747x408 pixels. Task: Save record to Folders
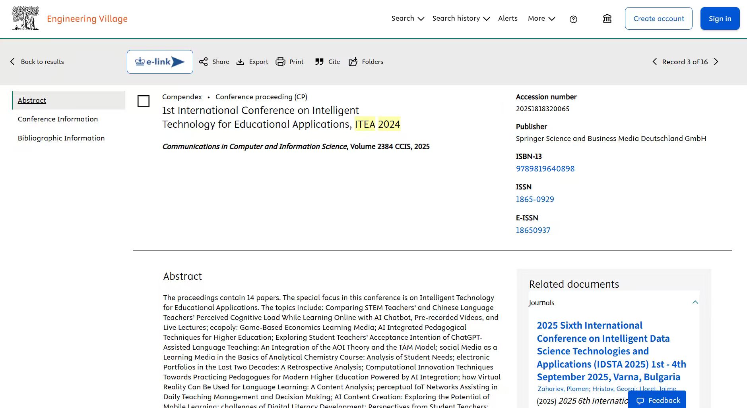pyautogui.click(x=353, y=62)
